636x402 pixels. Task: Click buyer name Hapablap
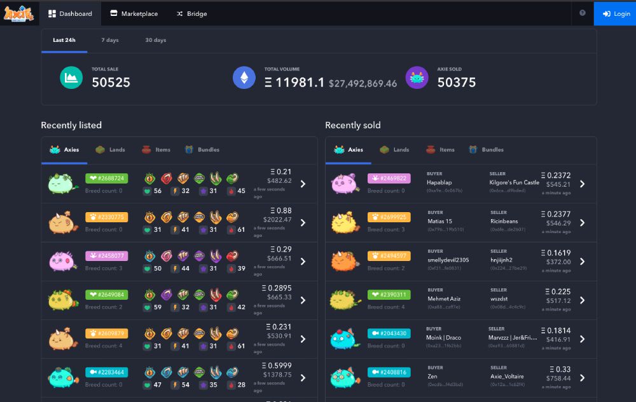[x=439, y=182]
